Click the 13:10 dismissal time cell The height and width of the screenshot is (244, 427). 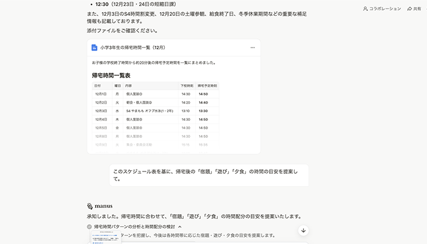coord(185,111)
